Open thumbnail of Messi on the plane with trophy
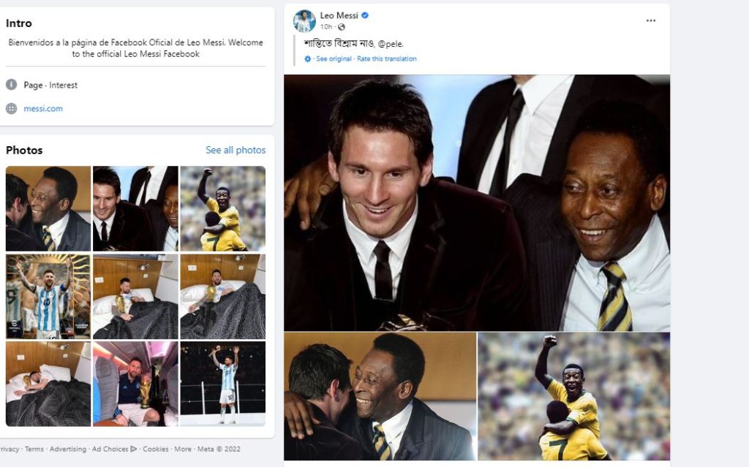 (x=135, y=384)
